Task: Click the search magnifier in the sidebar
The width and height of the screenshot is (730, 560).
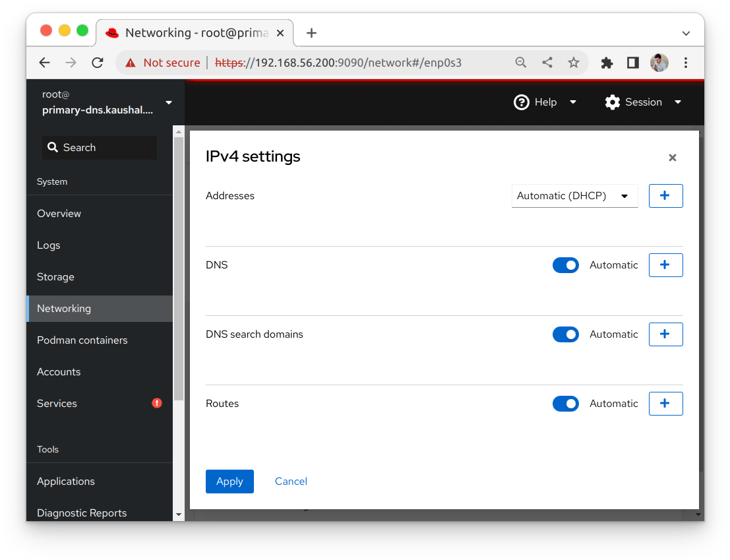Action: point(53,147)
